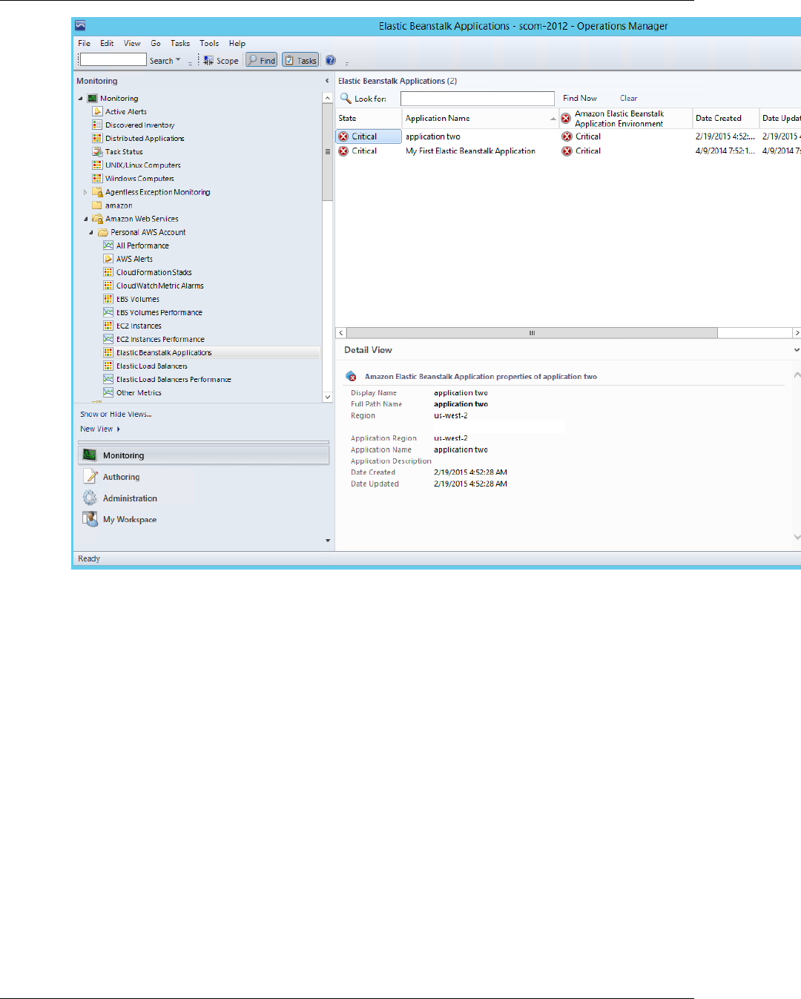Select 'My First Elastic Beanstalk Application' row
Viewport: 801px width, 999px height.
(568, 151)
